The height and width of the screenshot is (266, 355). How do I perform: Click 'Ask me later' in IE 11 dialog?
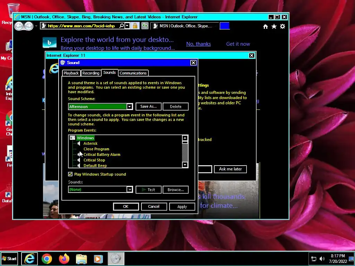coord(230,169)
